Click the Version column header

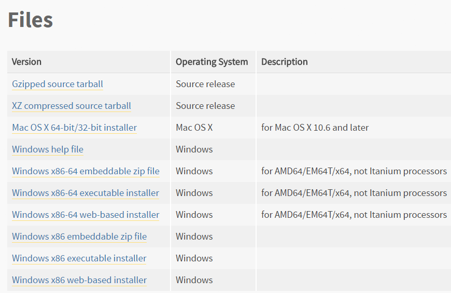(26, 62)
